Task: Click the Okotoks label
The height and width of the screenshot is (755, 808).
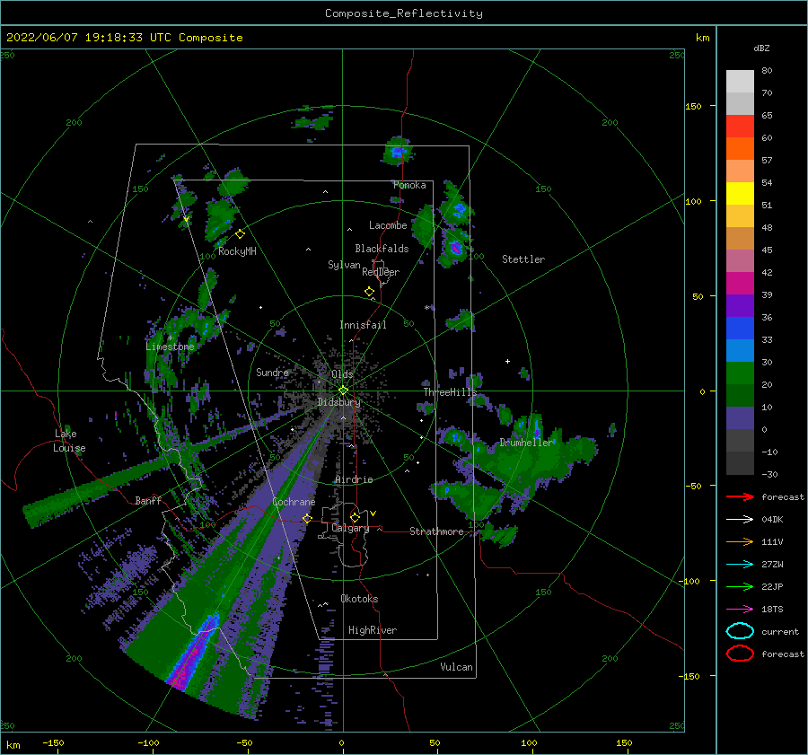Action: click(x=359, y=599)
